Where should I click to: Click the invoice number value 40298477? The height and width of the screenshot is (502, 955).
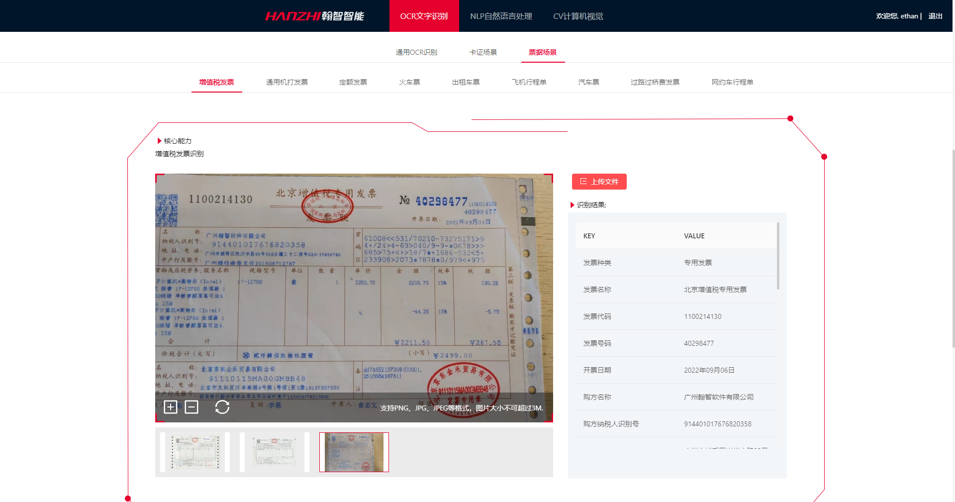(x=699, y=343)
